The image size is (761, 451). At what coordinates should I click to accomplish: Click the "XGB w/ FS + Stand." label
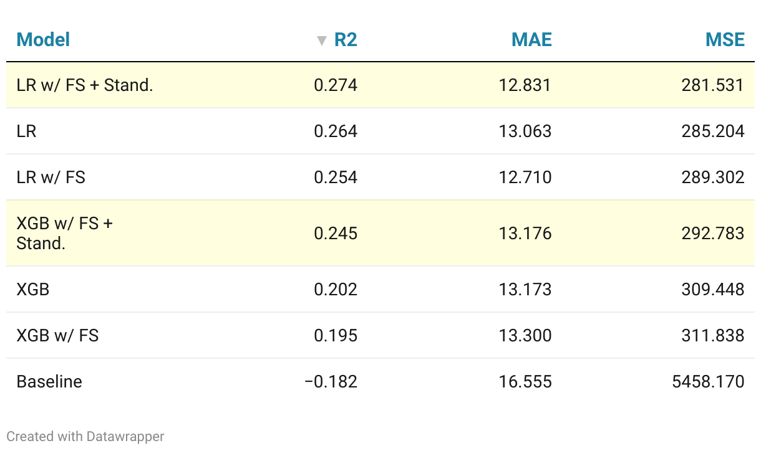64,233
